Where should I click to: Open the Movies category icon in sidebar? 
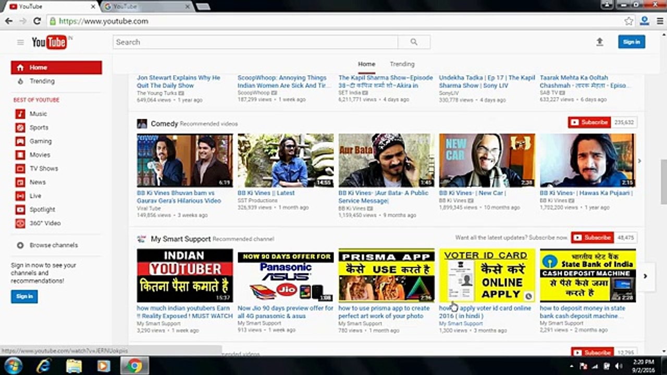[x=20, y=155]
